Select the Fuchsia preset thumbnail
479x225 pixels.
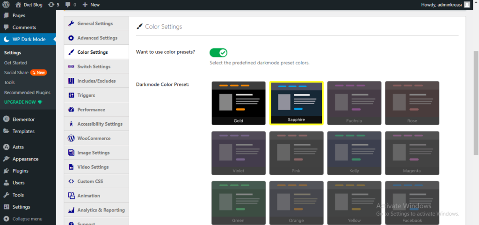pyautogui.click(x=354, y=103)
